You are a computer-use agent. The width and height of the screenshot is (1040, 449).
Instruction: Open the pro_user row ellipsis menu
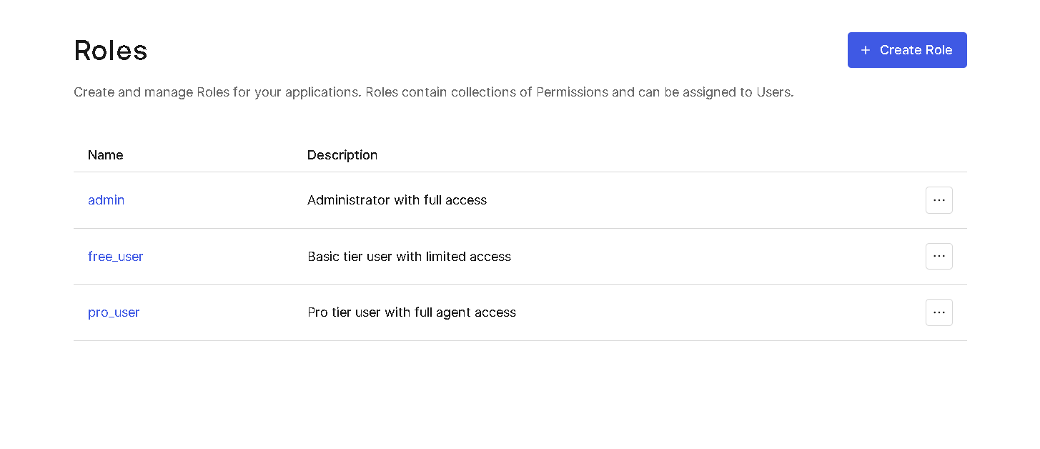[x=939, y=312]
